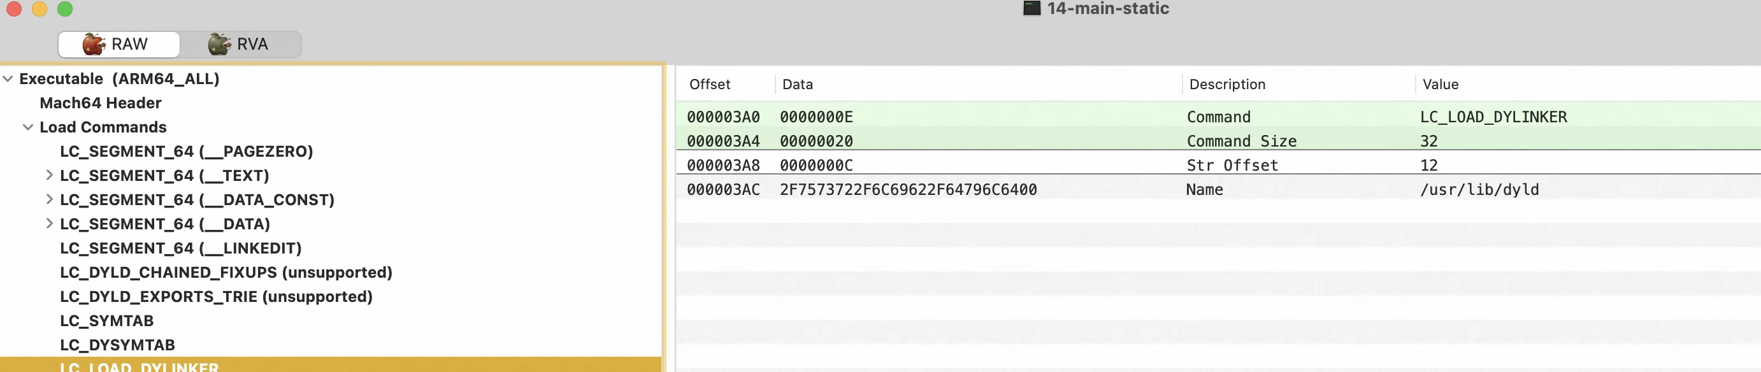1761x372 pixels.
Task: Click the value 32 cell
Action: pyautogui.click(x=1429, y=141)
